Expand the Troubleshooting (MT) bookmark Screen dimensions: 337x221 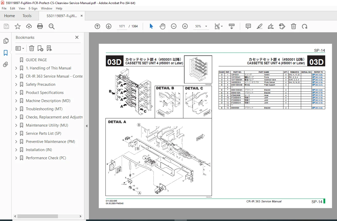16,109
